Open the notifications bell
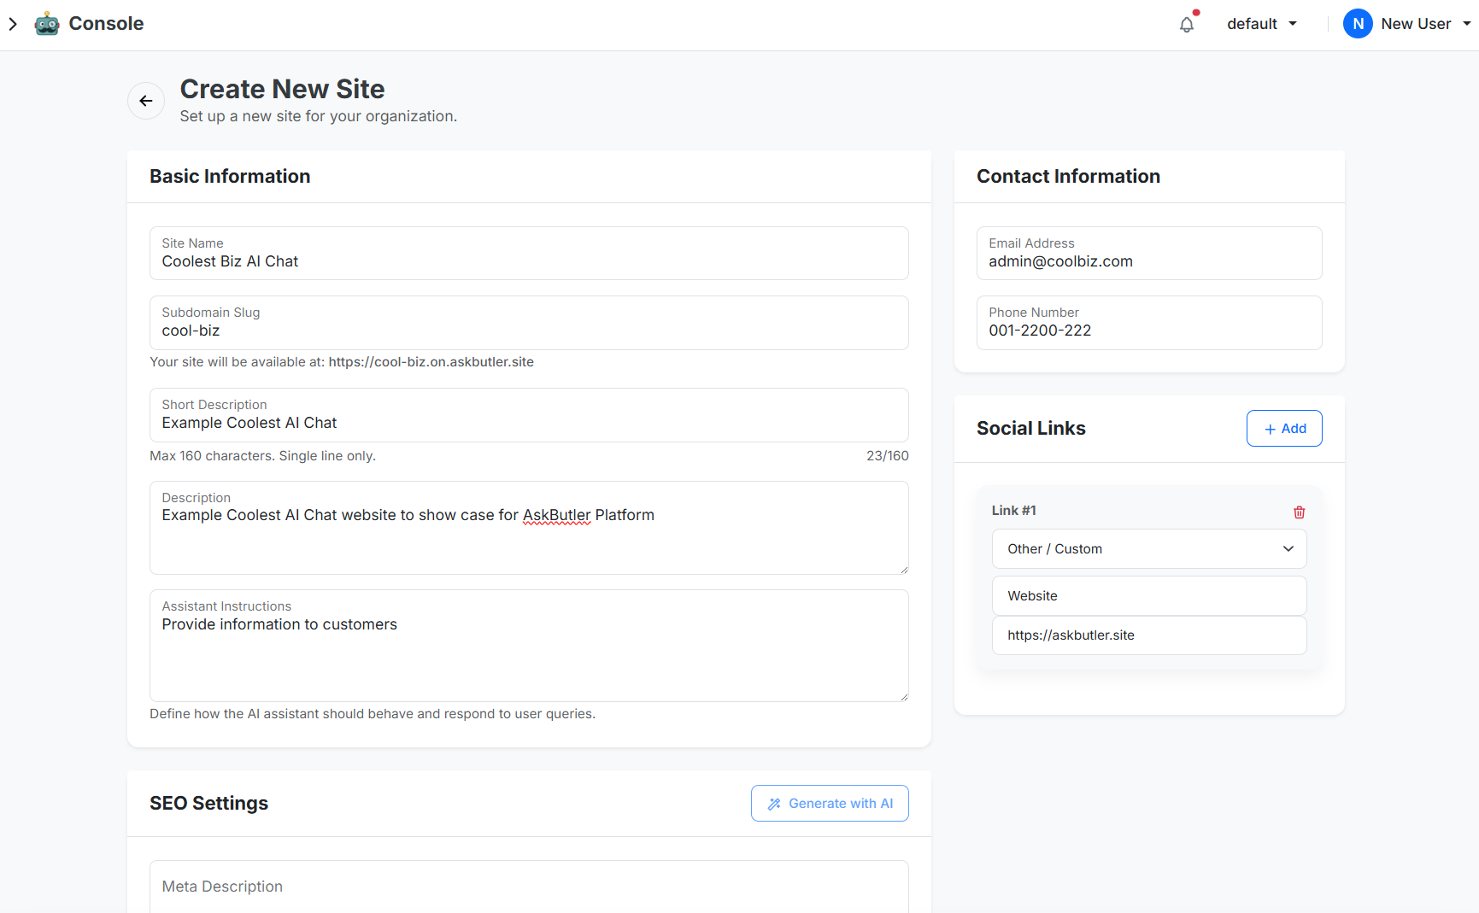This screenshot has width=1479, height=913. coord(1186,25)
